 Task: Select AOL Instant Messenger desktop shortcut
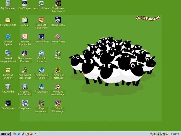click(25, 73)
